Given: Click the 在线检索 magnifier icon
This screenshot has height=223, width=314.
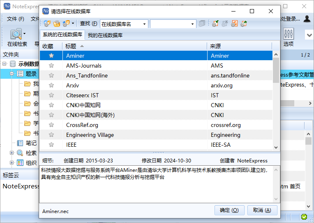Looking at the screenshot, I should click(16, 34).
